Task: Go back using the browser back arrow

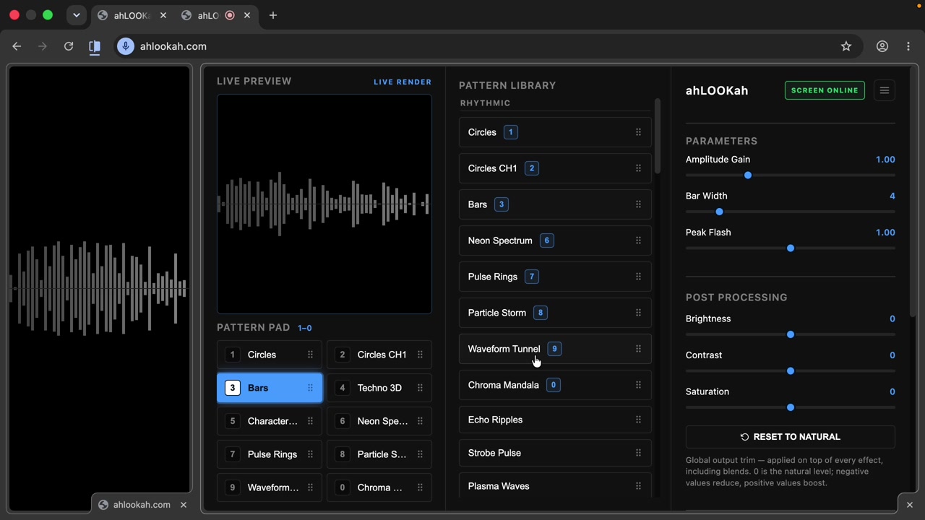Action: point(17,46)
